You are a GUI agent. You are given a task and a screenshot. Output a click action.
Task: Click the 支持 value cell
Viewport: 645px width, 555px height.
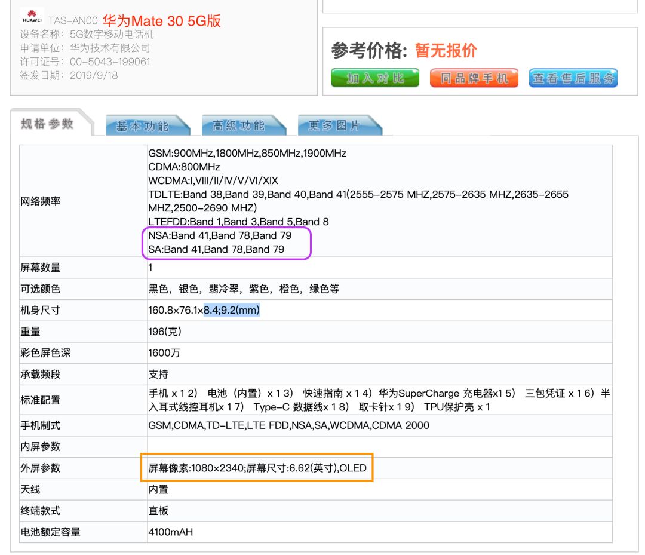[x=158, y=375]
